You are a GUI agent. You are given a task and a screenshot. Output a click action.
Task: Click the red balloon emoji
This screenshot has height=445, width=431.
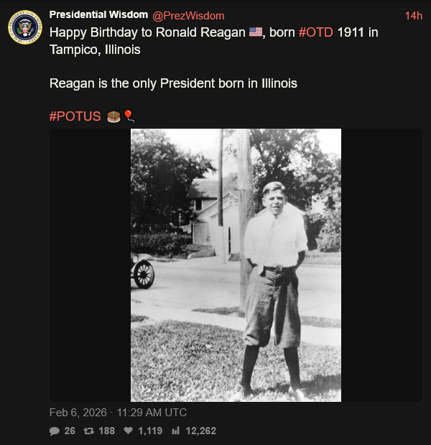129,116
